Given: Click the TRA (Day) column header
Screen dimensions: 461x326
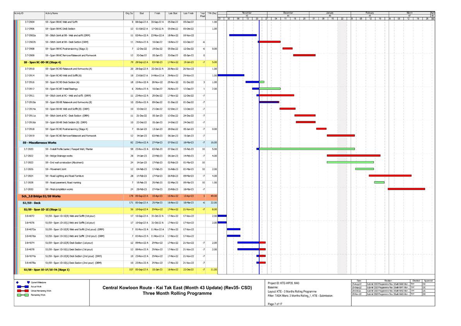Looking at the screenshot, I should (213, 13).
